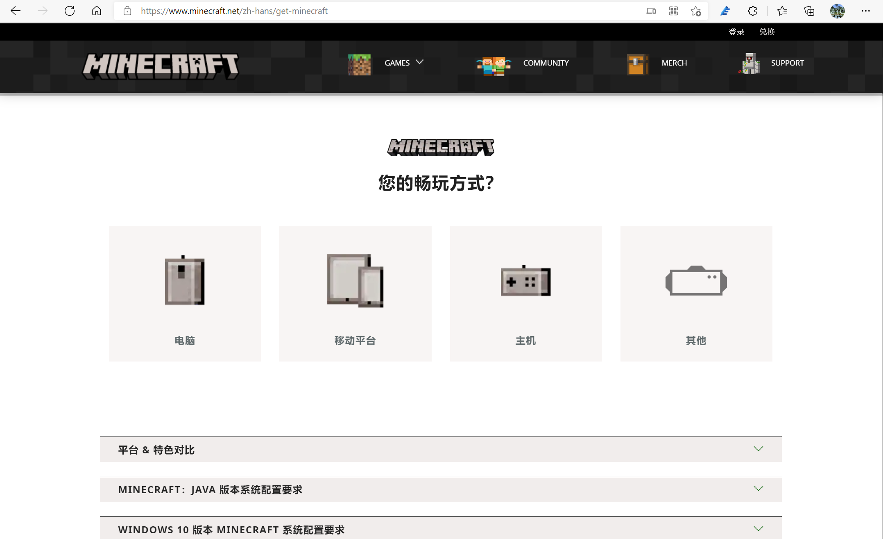
Task: Refresh the page with reload icon
Action: pos(70,11)
